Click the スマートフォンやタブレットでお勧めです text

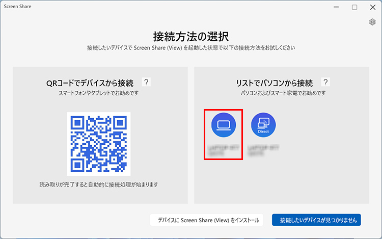[98, 93]
